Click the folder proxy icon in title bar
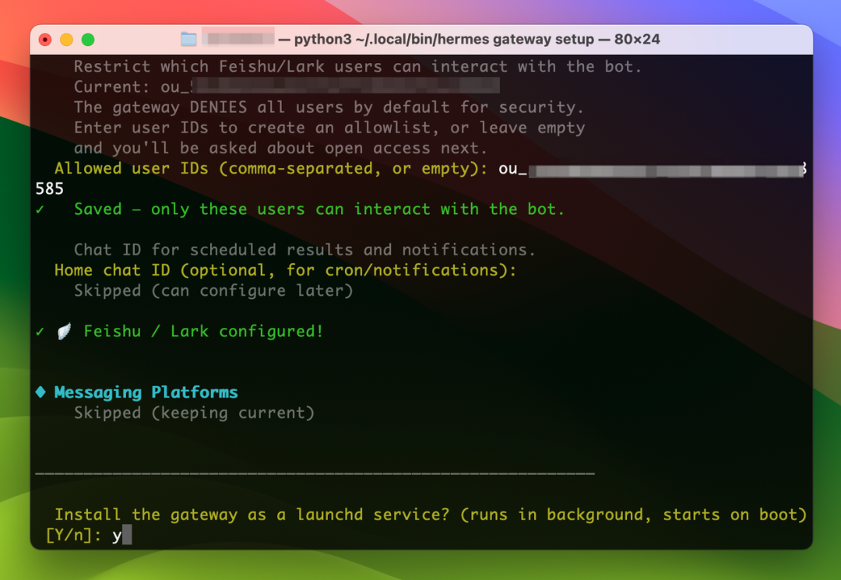The image size is (841, 580). point(188,39)
